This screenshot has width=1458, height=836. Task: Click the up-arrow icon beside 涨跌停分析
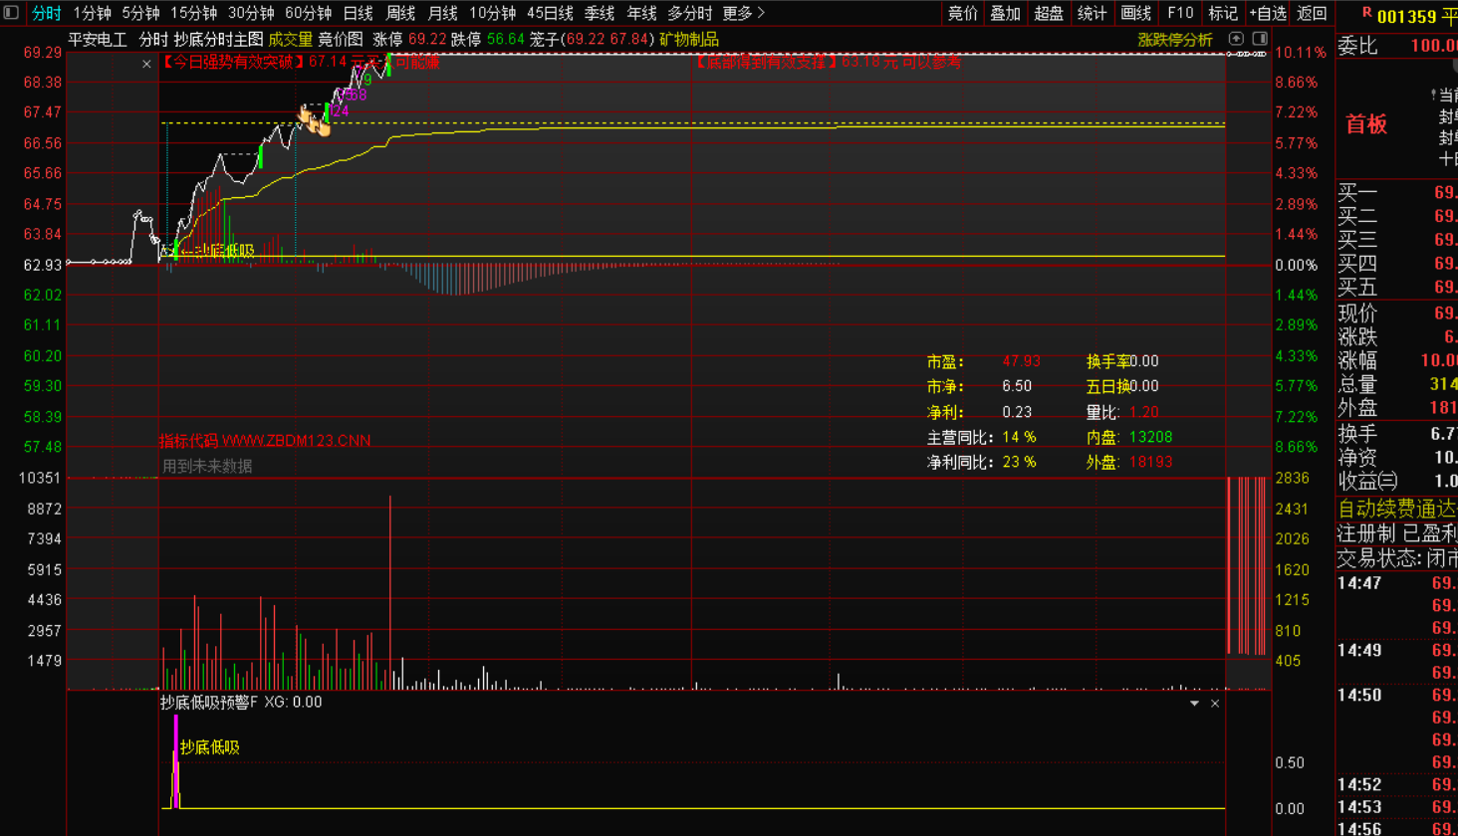point(1236,39)
